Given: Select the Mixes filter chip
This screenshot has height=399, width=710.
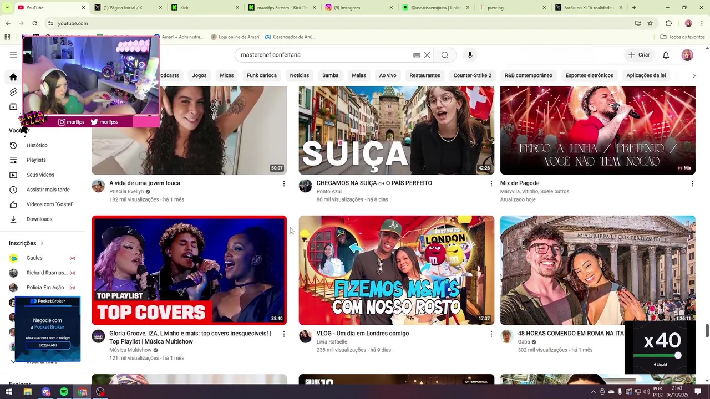Looking at the screenshot, I should [226, 75].
